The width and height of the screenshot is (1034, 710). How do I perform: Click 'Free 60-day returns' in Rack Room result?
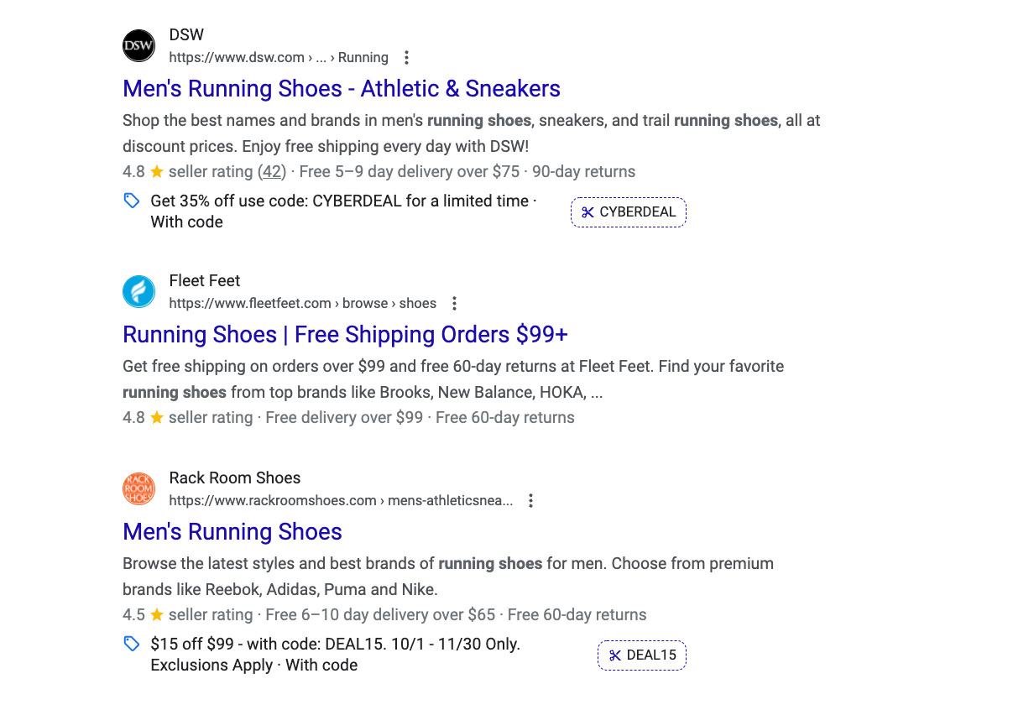[x=577, y=615]
